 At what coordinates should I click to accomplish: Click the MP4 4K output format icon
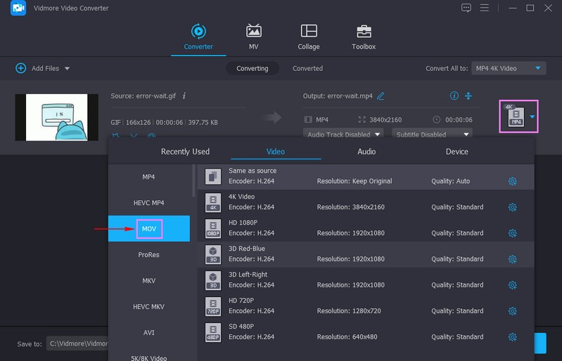click(516, 117)
